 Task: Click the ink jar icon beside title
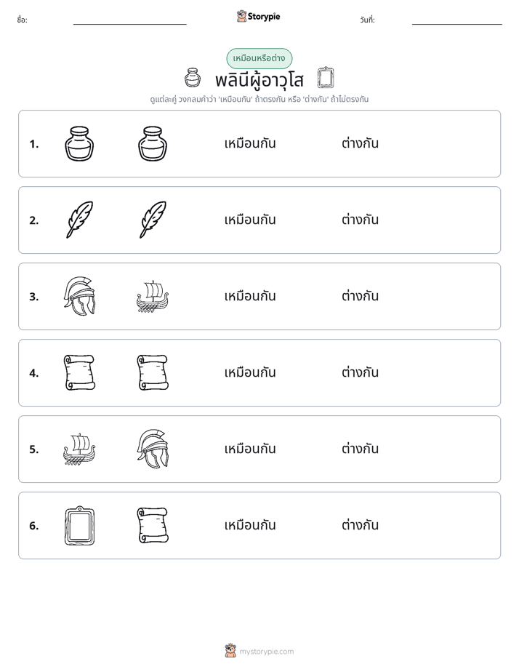click(193, 78)
